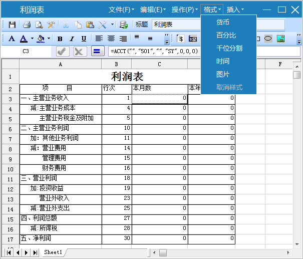Save the report with the floppy disk icon

(12, 25)
